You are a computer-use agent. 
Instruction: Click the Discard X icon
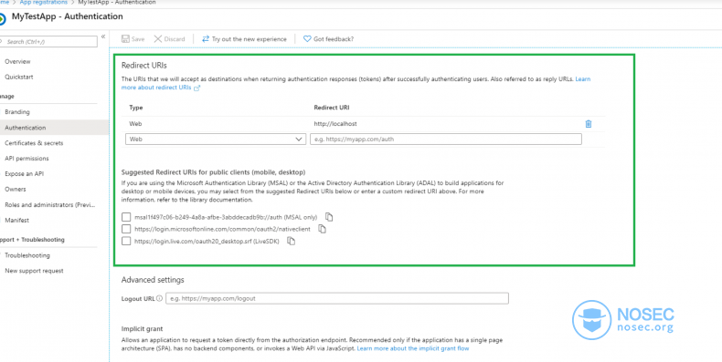point(158,39)
